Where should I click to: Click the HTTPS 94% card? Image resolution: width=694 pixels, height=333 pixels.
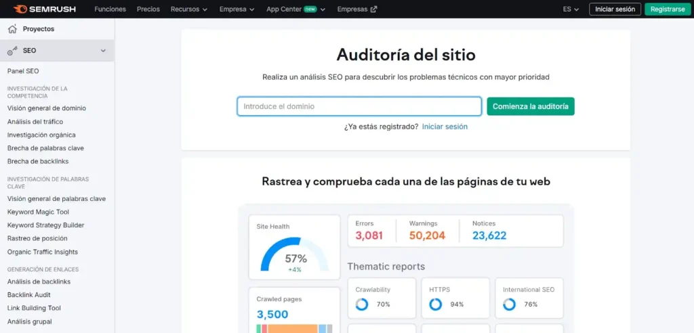(455, 298)
